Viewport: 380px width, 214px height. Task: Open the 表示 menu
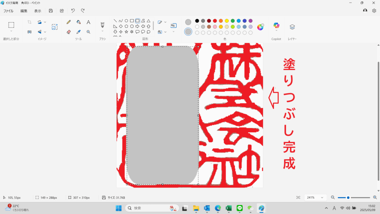pos(38,11)
